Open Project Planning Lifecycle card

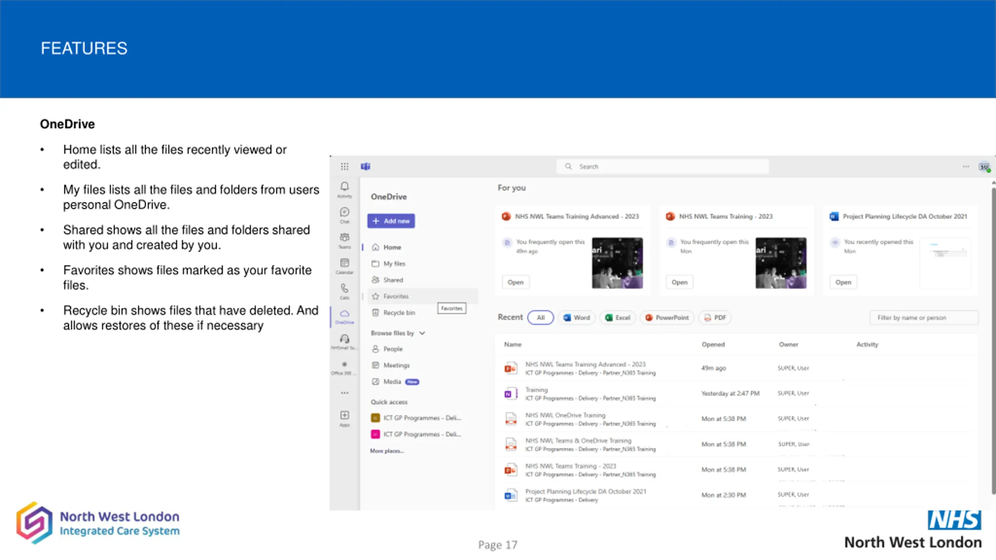(843, 282)
